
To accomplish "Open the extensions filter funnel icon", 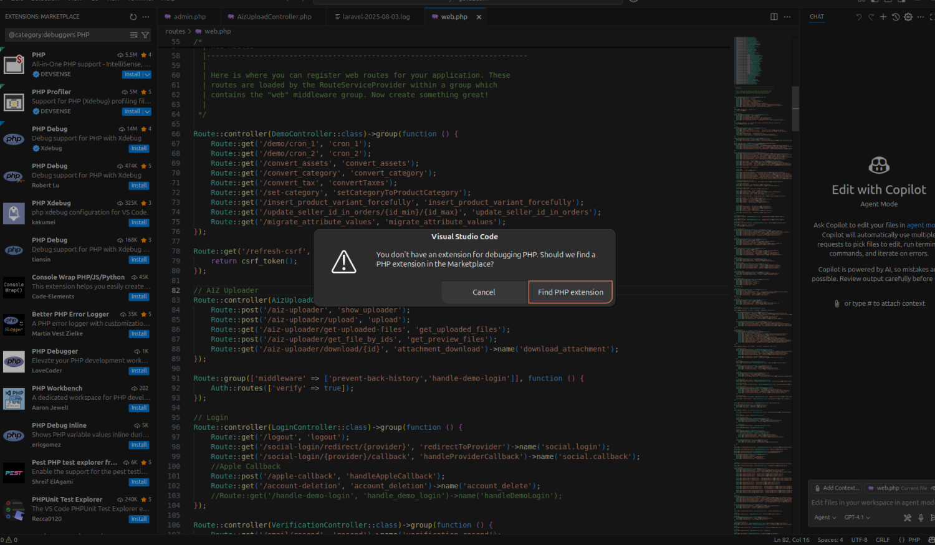I will coord(145,35).
